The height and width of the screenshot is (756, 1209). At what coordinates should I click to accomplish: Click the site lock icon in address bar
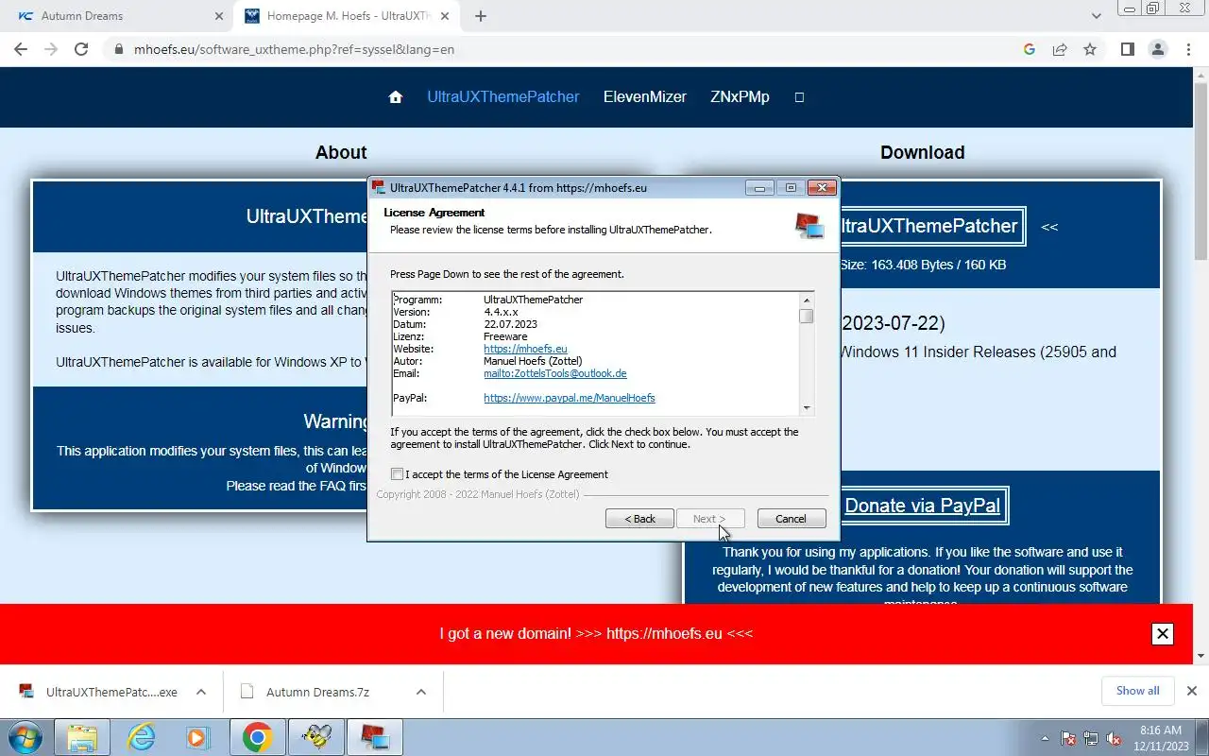tap(118, 49)
